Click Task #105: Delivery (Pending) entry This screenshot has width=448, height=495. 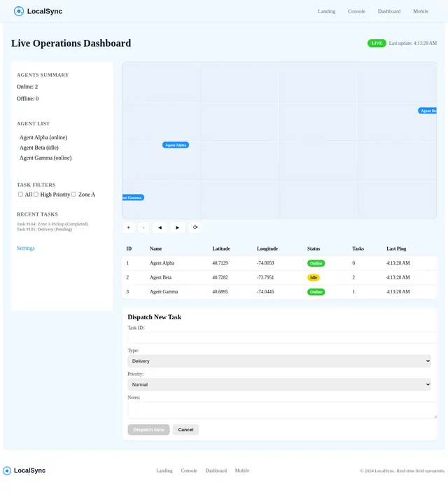44,230
